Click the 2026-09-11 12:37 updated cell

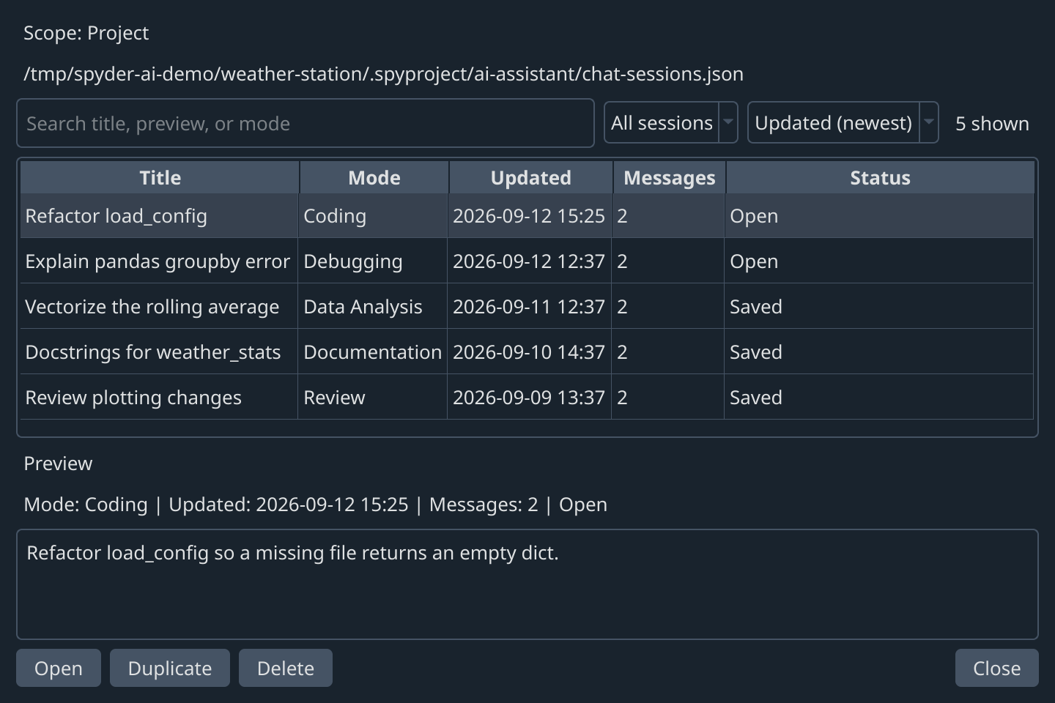[x=530, y=307]
